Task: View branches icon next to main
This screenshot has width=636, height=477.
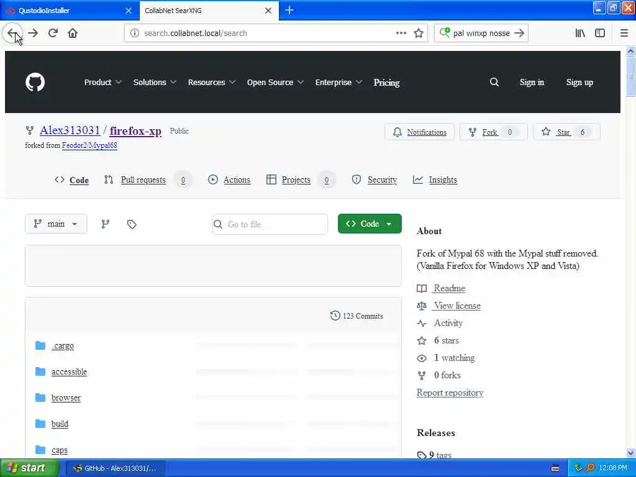Action: 106,224
